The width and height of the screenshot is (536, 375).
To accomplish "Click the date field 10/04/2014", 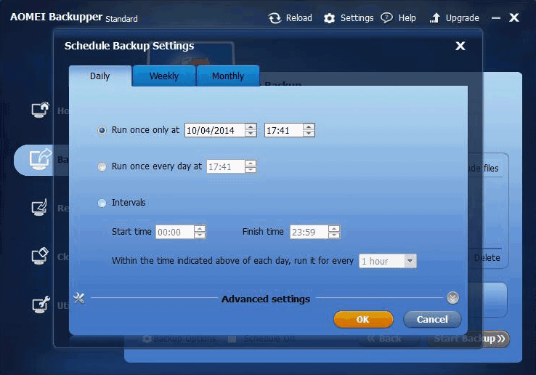I will [215, 130].
